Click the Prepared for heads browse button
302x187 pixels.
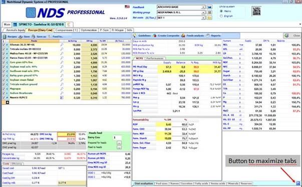point(119,143)
